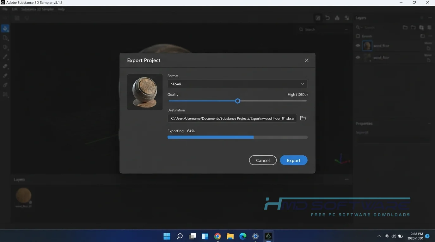Viewport: 435px width, 242px height.
Task: Show hidden system tray icons
Action: 379,236
